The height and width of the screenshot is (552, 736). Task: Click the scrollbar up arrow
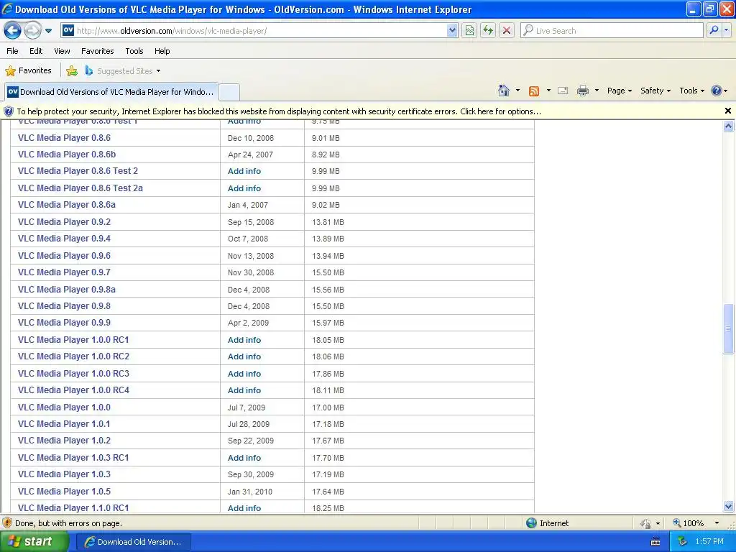pyautogui.click(x=729, y=126)
